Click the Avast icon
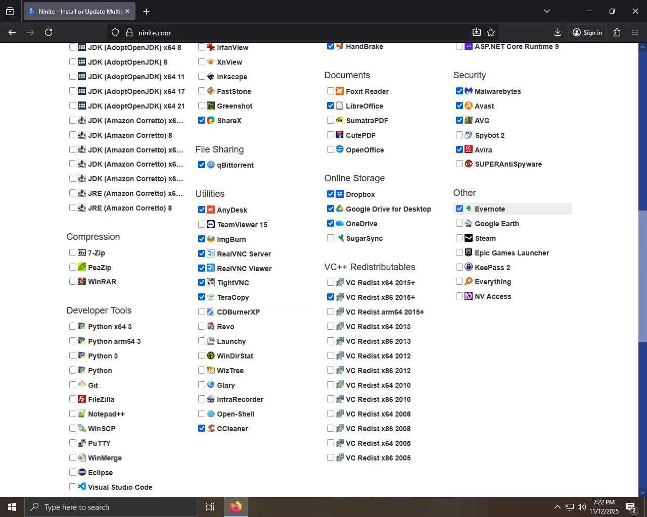Screen dimensions: 647x517 (469, 106)
